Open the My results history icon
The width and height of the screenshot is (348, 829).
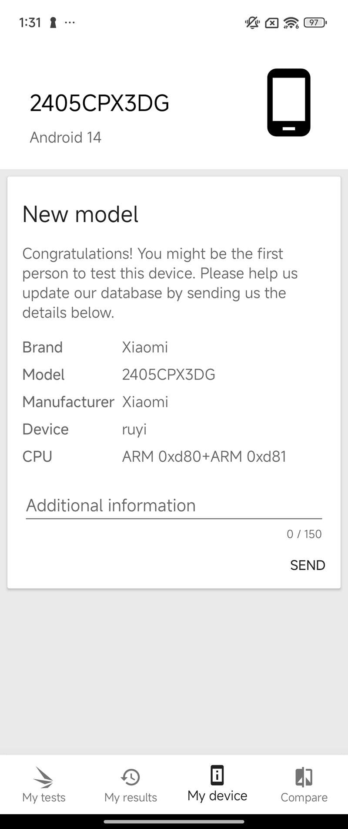[130, 777]
